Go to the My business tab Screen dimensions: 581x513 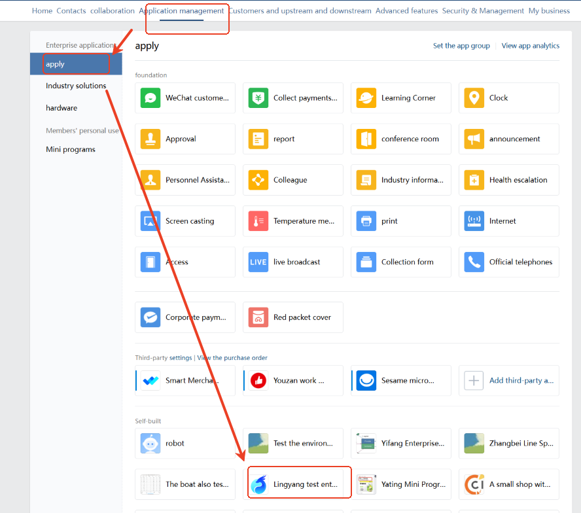pyautogui.click(x=549, y=10)
